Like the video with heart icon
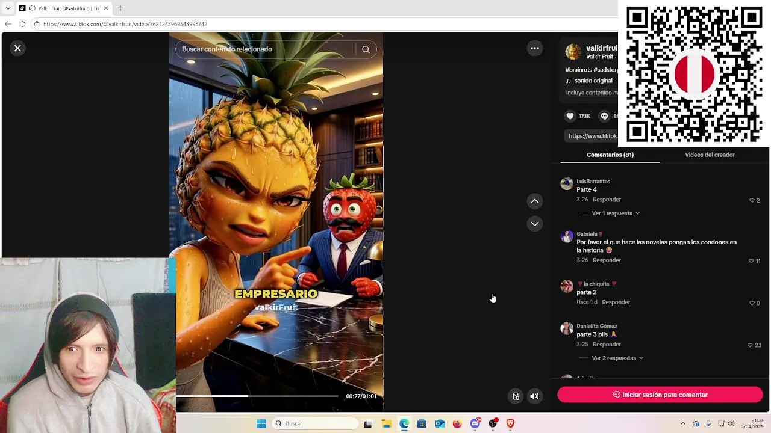 click(570, 116)
